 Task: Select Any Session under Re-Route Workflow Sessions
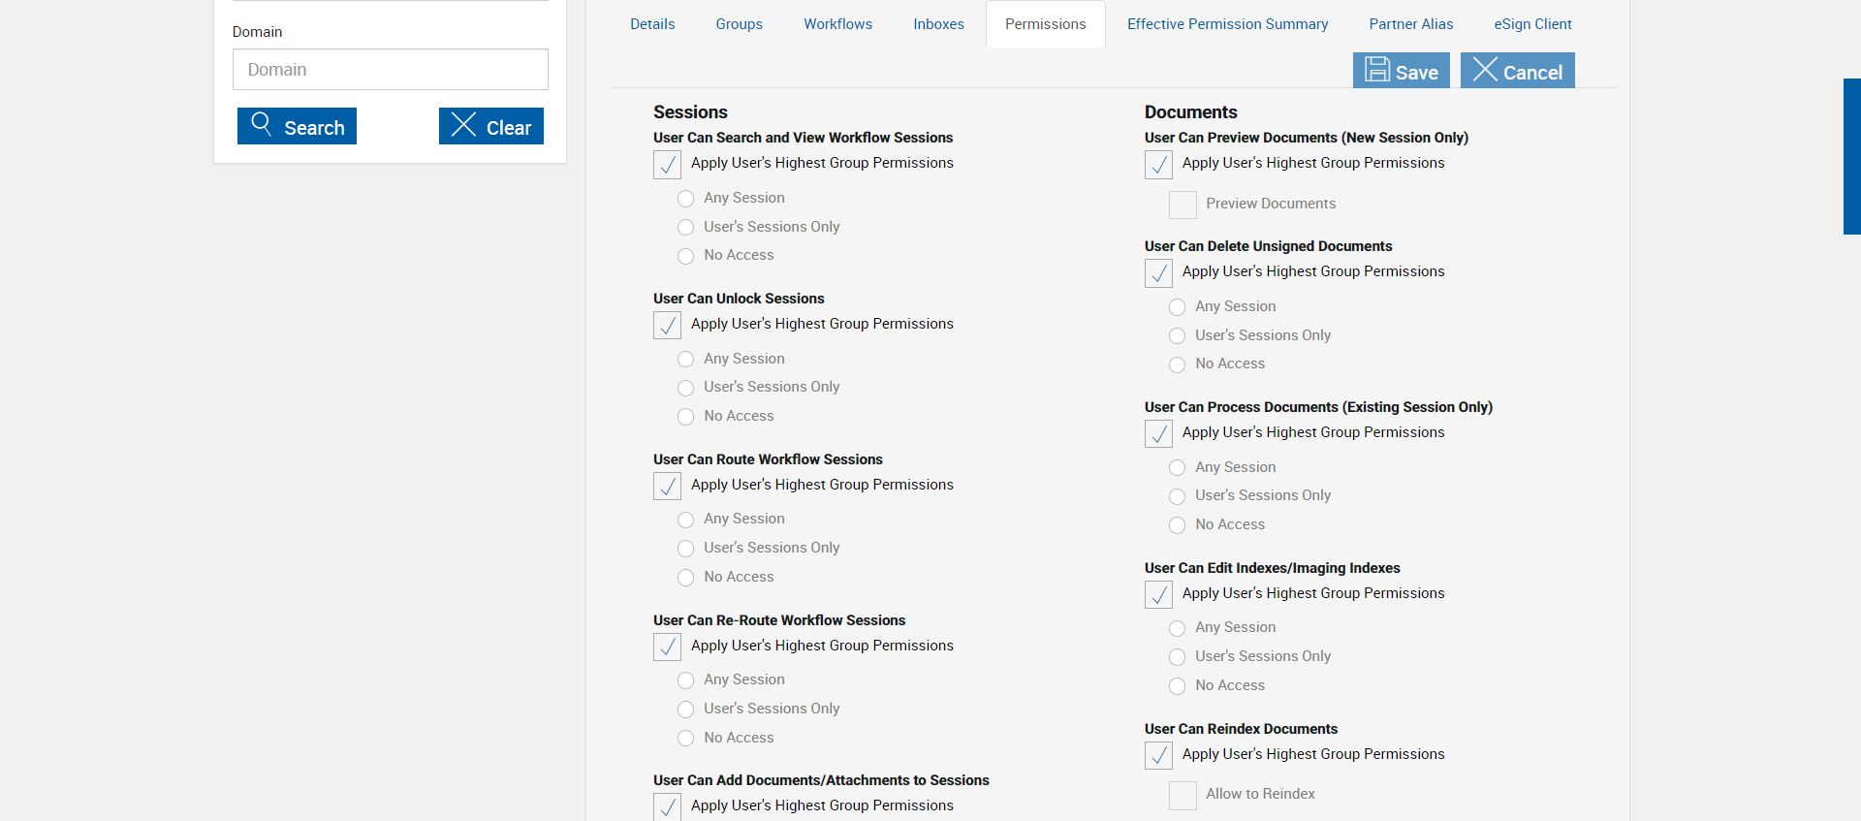[686, 680]
